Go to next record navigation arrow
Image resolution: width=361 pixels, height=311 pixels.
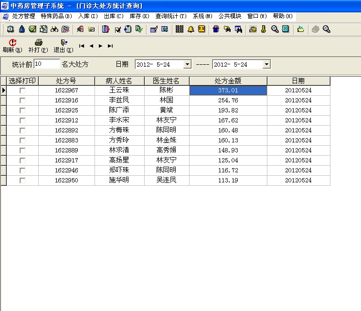101,46
